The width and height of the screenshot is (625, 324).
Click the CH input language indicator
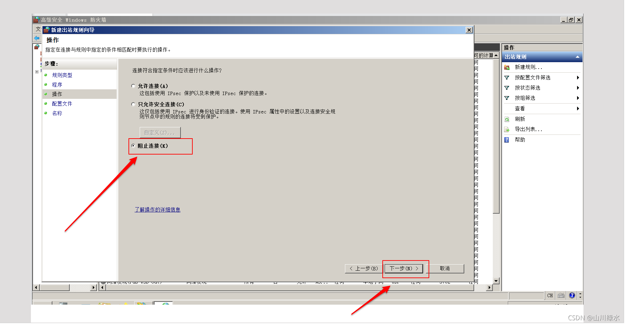click(x=550, y=295)
